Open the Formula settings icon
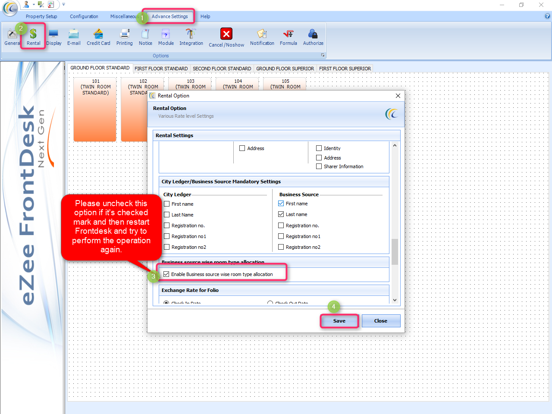The image size is (552, 414). click(x=289, y=37)
